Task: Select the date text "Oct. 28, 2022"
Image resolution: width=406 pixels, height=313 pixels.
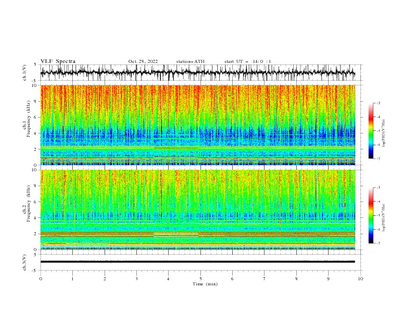Action: (x=143, y=61)
